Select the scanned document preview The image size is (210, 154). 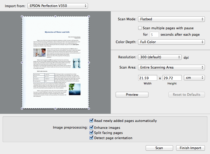[55, 62]
